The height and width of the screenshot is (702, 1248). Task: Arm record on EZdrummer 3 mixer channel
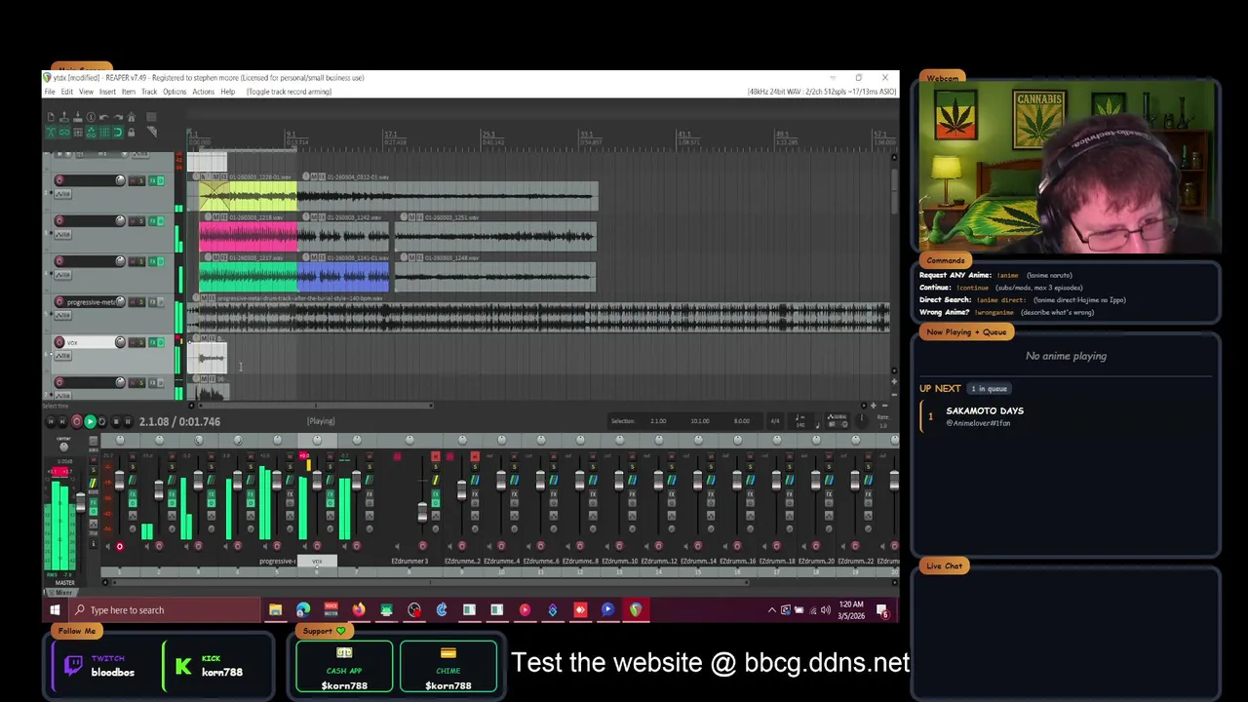[422, 546]
